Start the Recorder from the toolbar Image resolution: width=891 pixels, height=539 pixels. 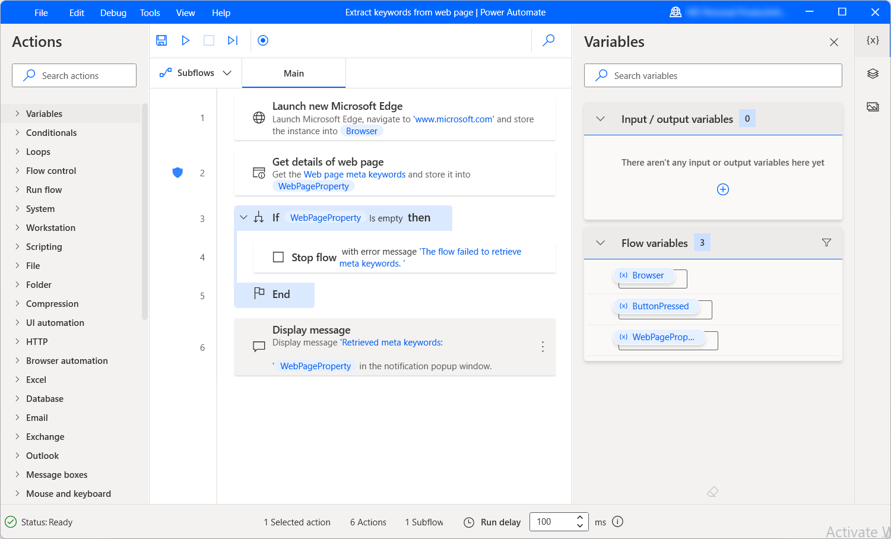[x=263, y=40]
